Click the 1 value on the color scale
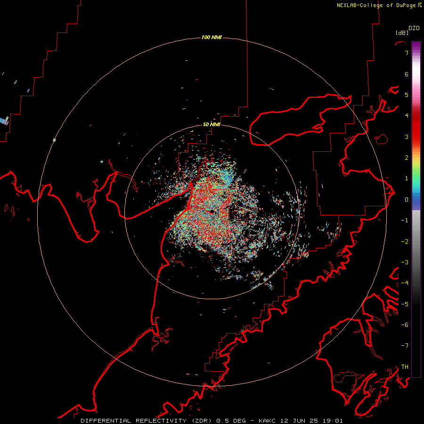 [x=407, y=179]
